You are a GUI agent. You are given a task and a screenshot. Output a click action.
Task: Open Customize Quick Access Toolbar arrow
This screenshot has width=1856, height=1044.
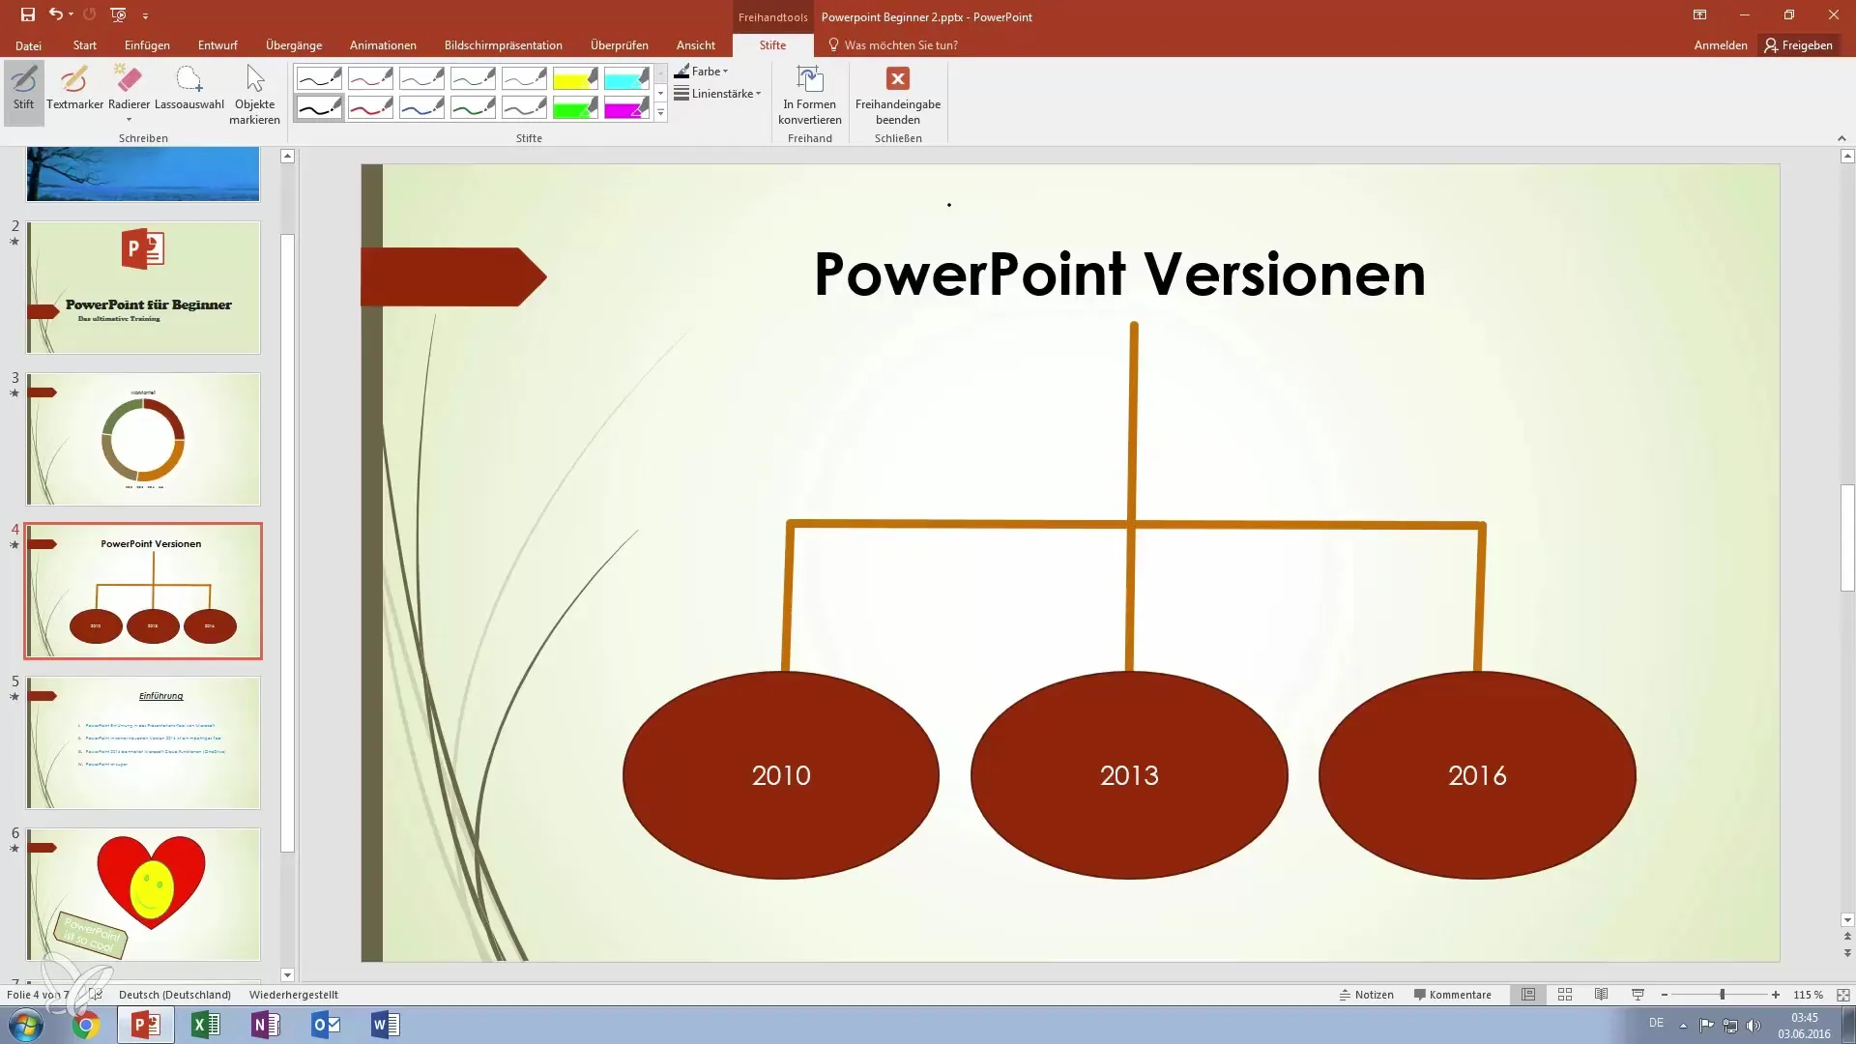(x=145, y=16)
